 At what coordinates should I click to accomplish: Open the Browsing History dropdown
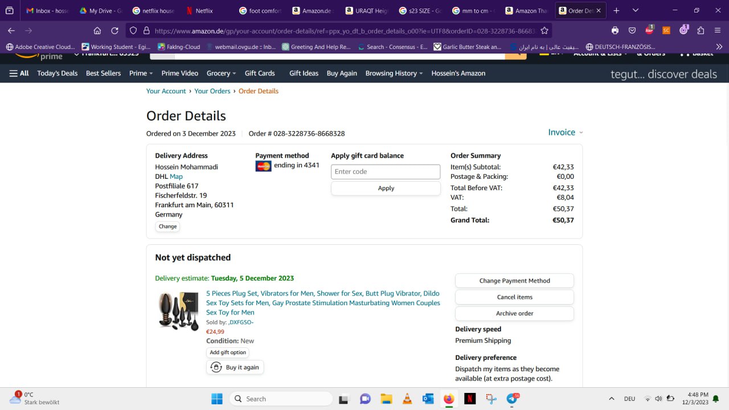point(394,73)
